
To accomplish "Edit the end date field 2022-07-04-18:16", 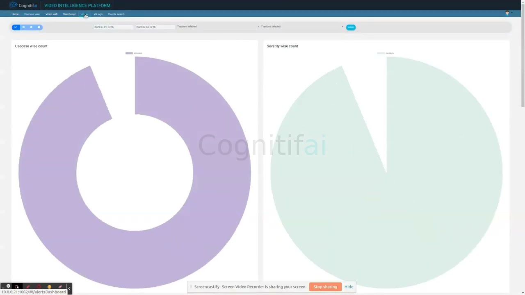I will [155, 27].
